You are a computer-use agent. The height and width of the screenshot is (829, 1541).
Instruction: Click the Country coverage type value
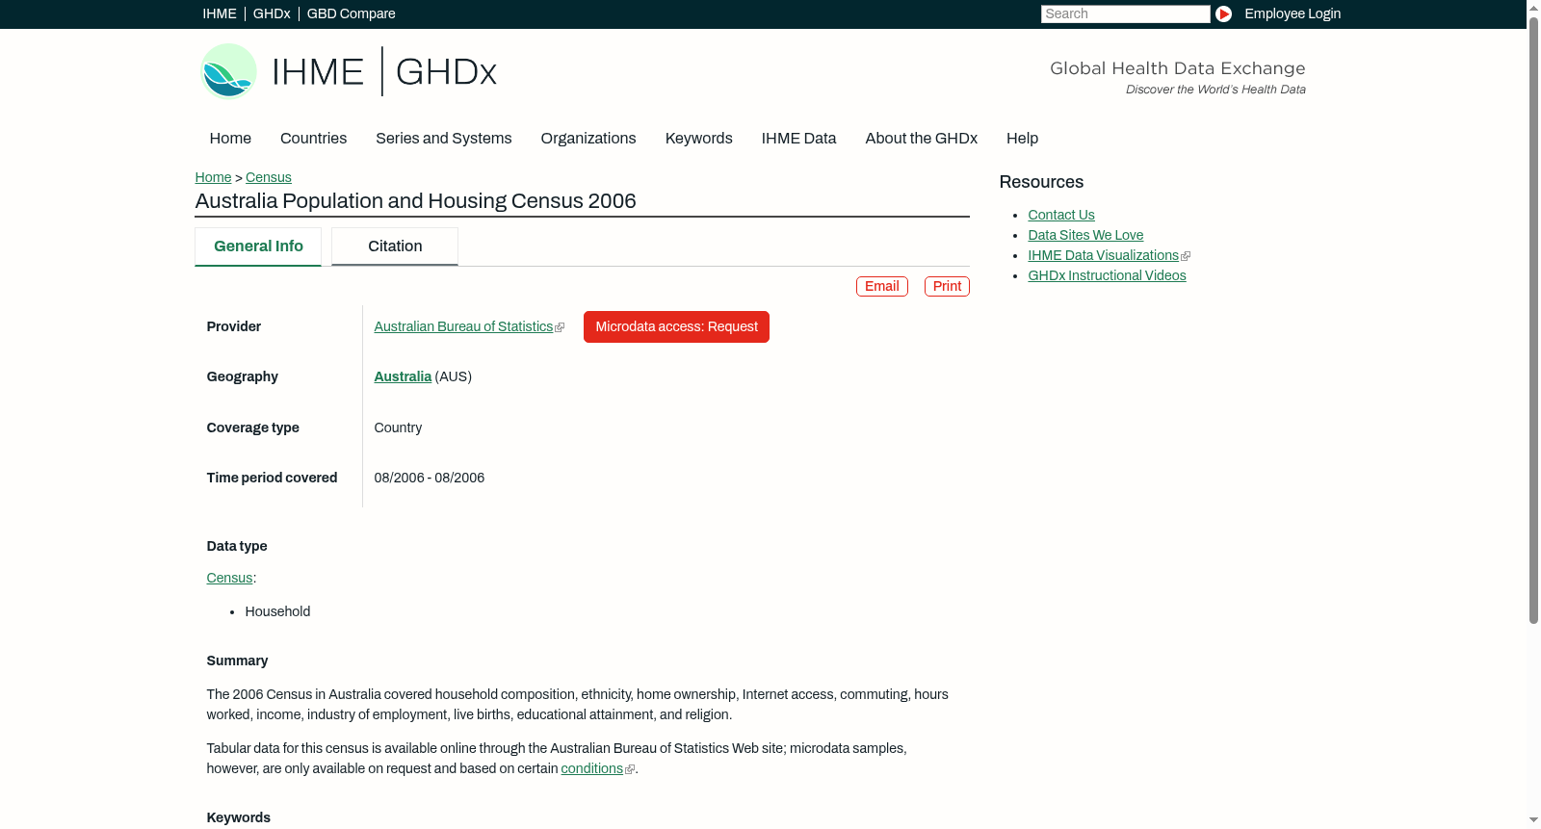click(398, 427)
